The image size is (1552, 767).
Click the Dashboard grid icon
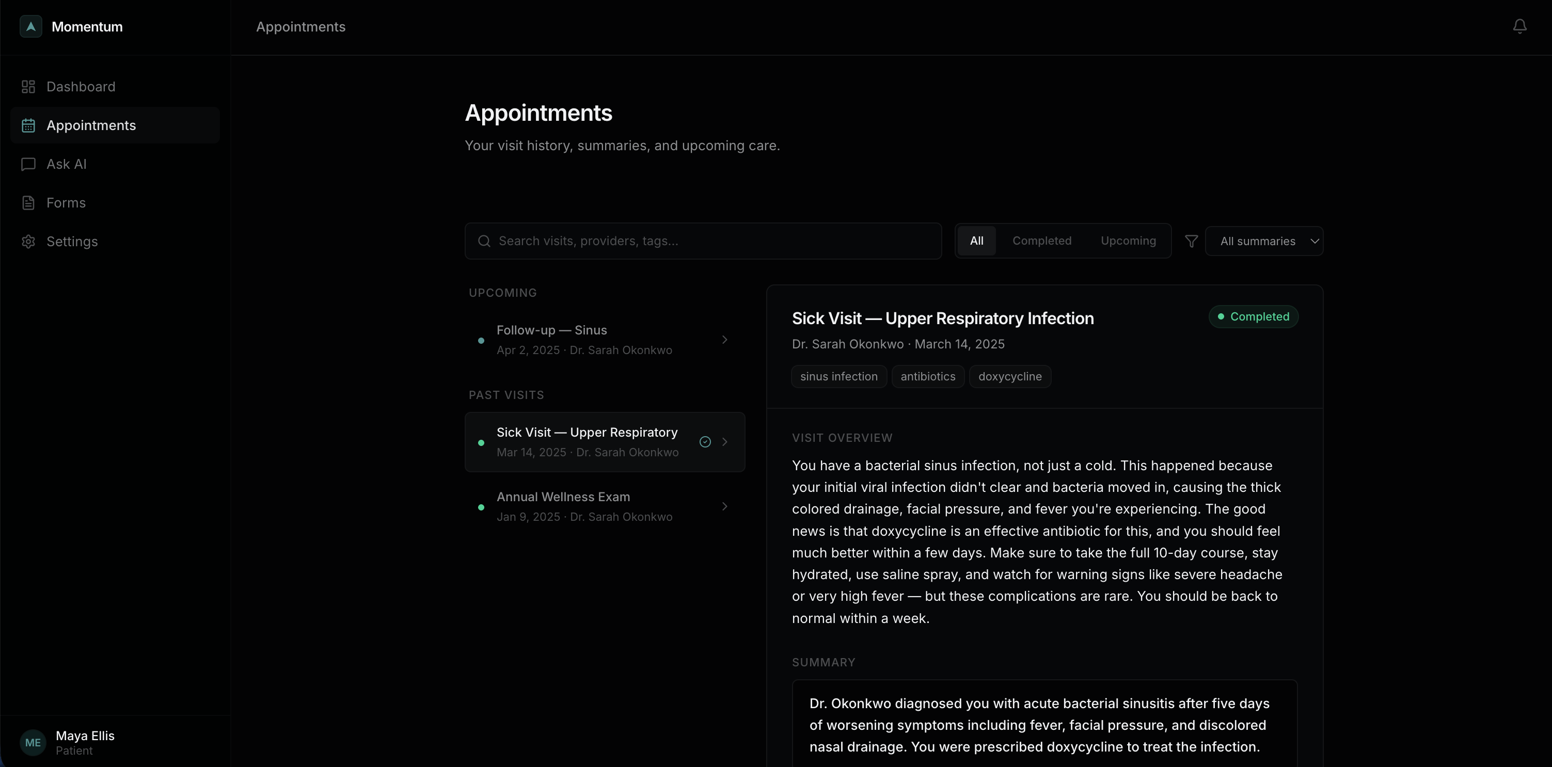pyautogui.click(x=28, y=87)
